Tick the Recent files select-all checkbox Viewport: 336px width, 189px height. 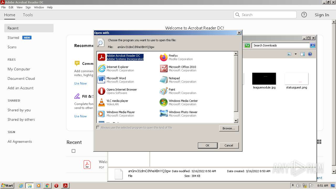coord(73,151)
